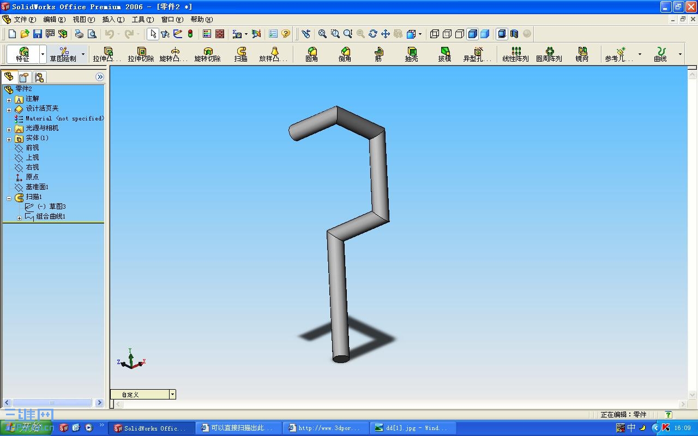Toggle the Section View icon

(x=514, y=34)
